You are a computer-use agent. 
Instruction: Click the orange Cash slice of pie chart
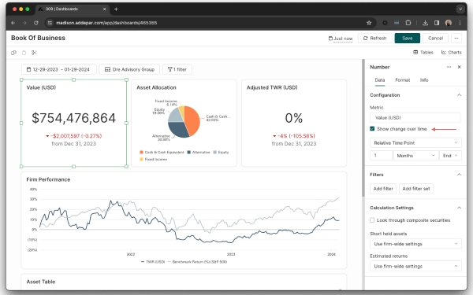click(193, 120)
